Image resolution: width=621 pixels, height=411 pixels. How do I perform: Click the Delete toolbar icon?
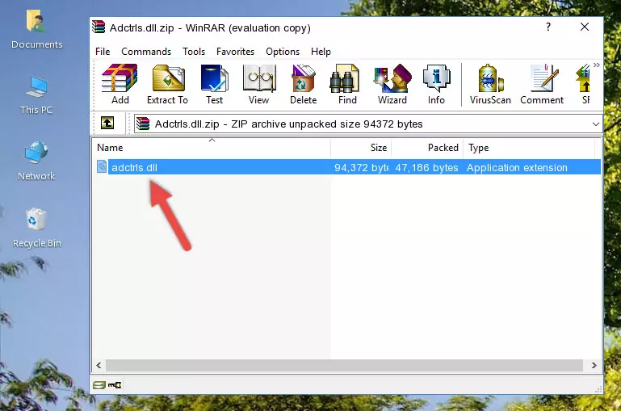(304, 84)
